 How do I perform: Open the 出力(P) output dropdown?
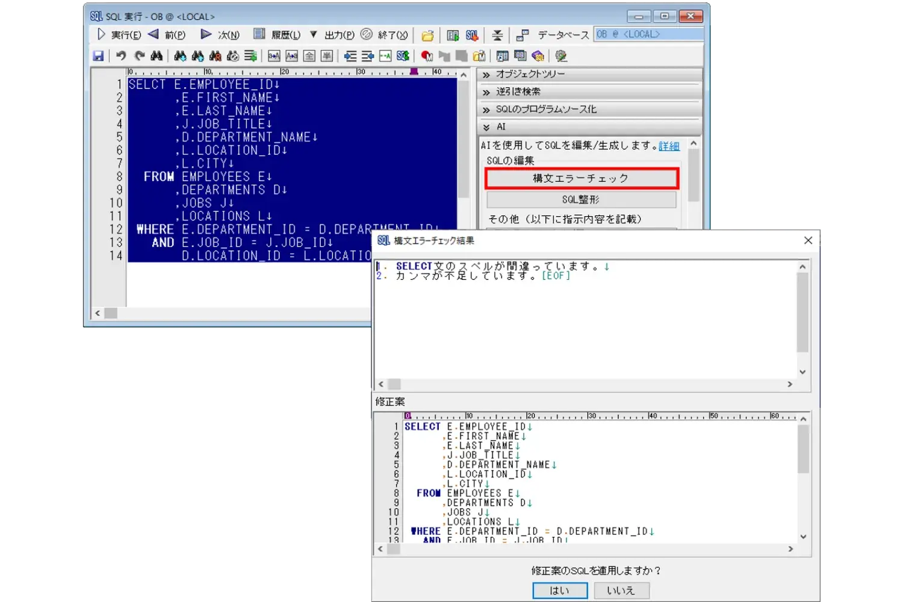(x=332, y=35)
